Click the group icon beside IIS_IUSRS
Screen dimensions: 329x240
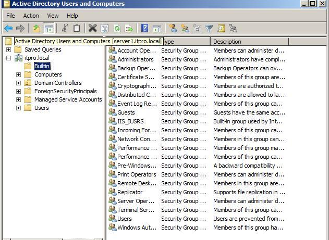pos(113,121)
